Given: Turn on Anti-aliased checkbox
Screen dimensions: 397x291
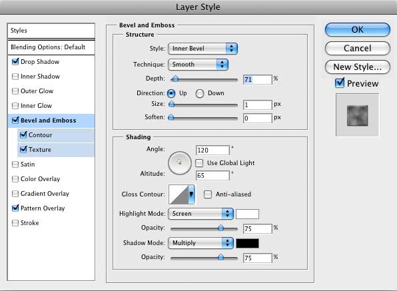Looking at the screenshot, I should pyautogui.click(x=208, y=194).
